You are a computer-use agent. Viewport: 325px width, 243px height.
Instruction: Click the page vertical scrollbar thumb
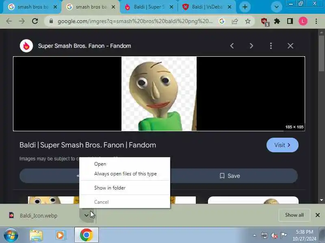[x=321, y=53]
